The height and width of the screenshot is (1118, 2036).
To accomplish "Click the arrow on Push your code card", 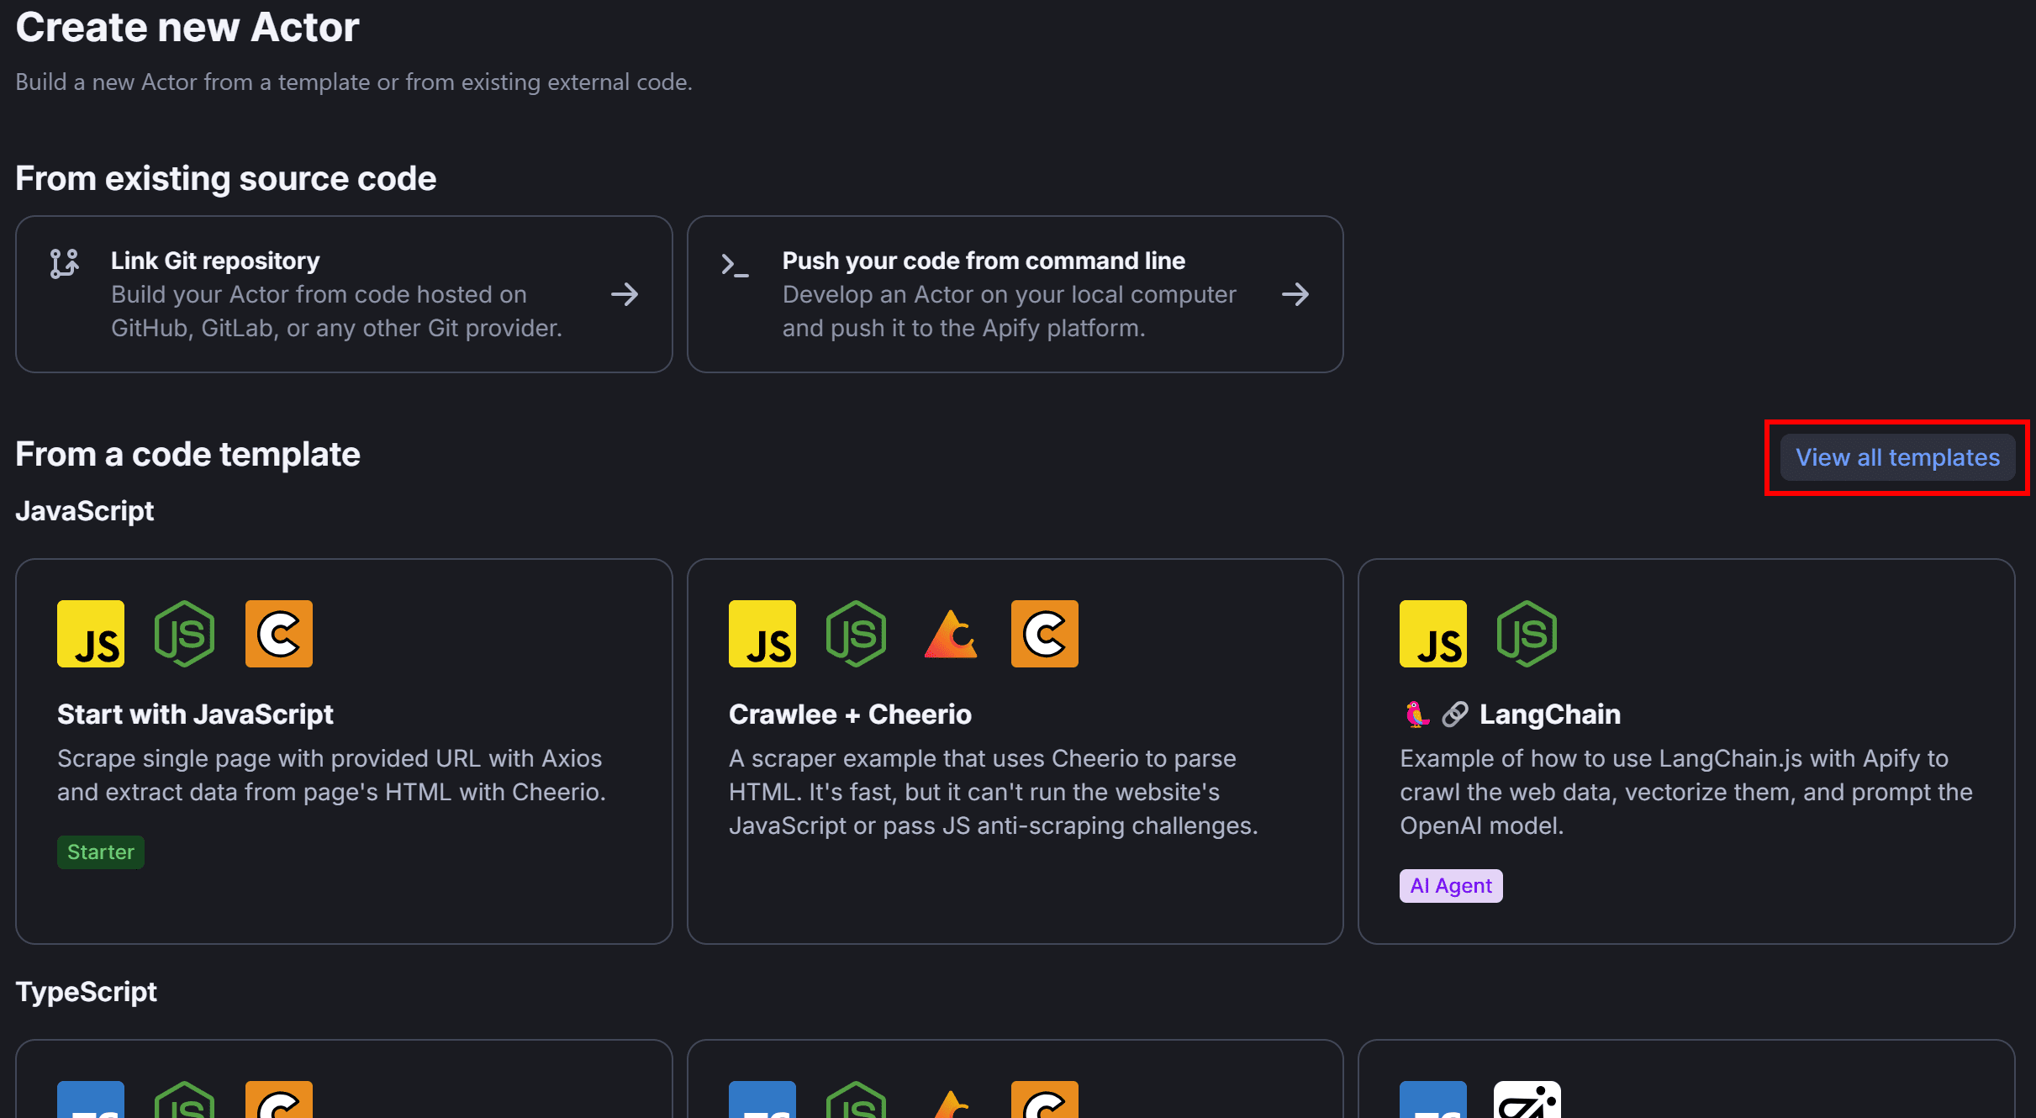I will 1295,294.
